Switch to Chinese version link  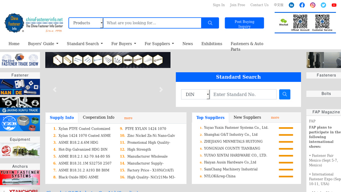(x=278, y=5)
